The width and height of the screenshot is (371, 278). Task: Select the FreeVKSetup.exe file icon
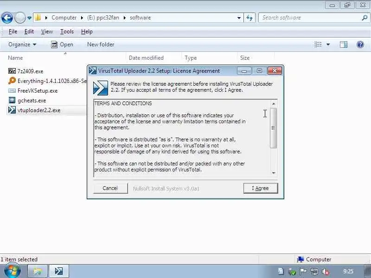click(x=12, y=91)
